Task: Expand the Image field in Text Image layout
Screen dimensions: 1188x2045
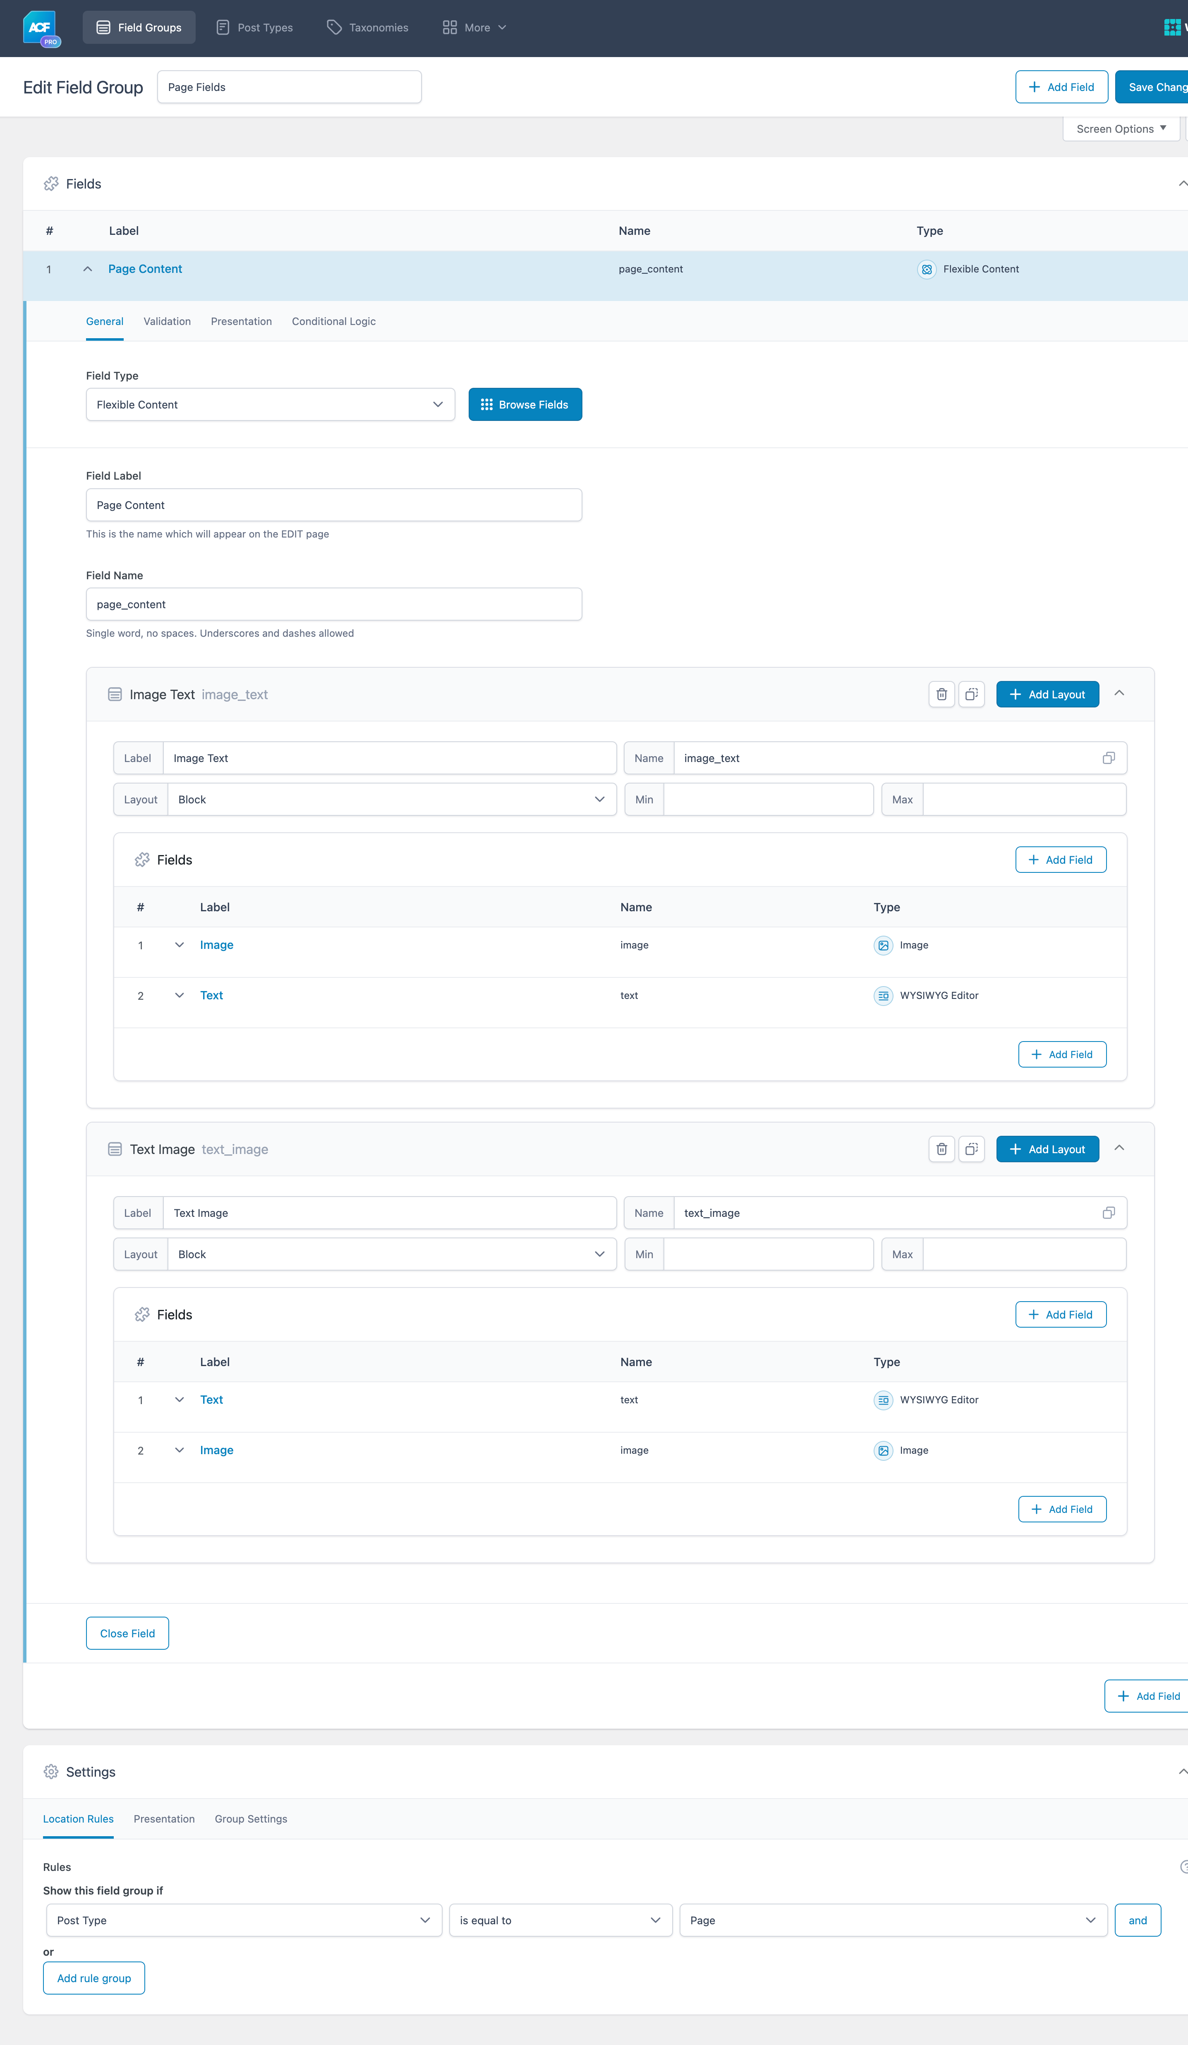Action: 180,1450
